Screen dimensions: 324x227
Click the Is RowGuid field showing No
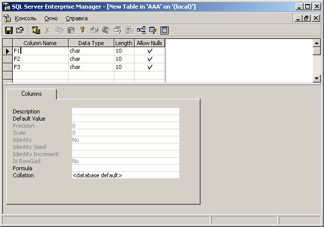tap(125, 161)
